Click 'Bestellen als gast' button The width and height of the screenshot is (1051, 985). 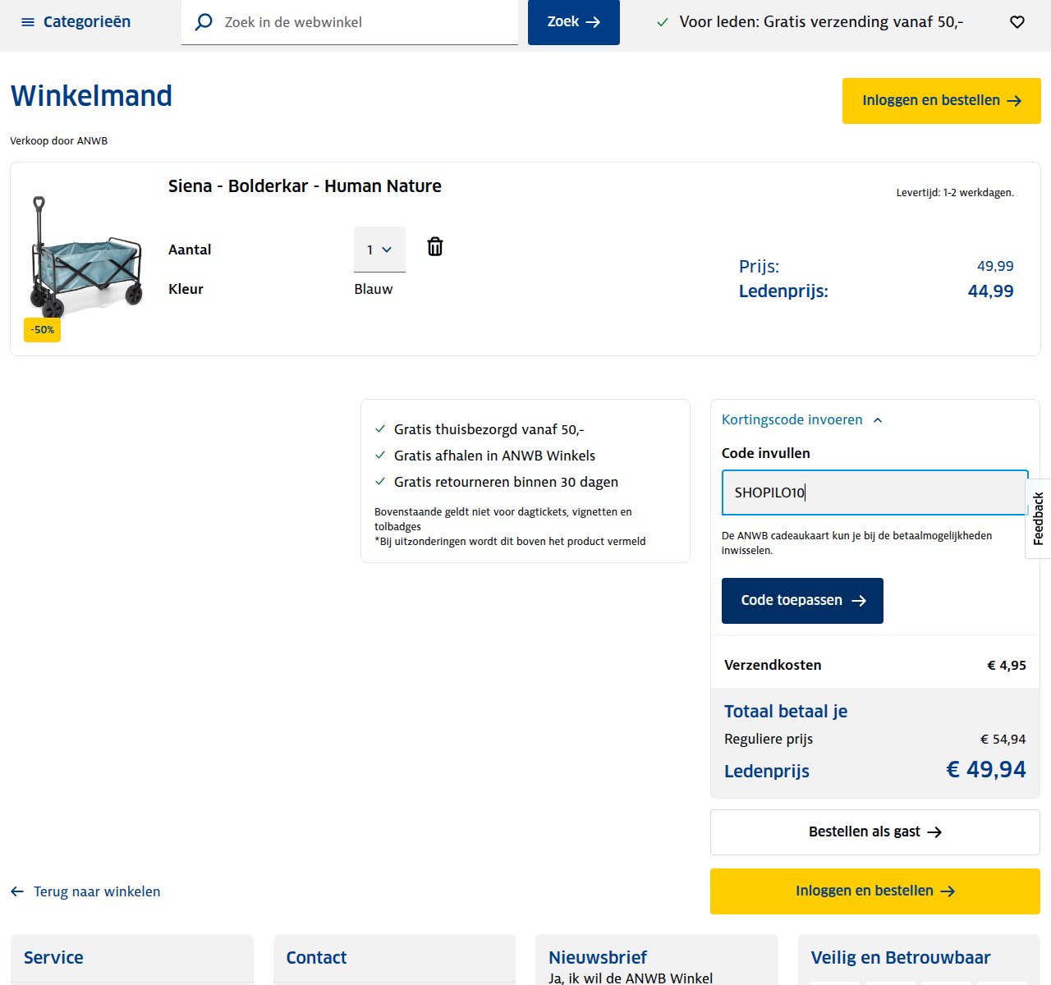875,832
